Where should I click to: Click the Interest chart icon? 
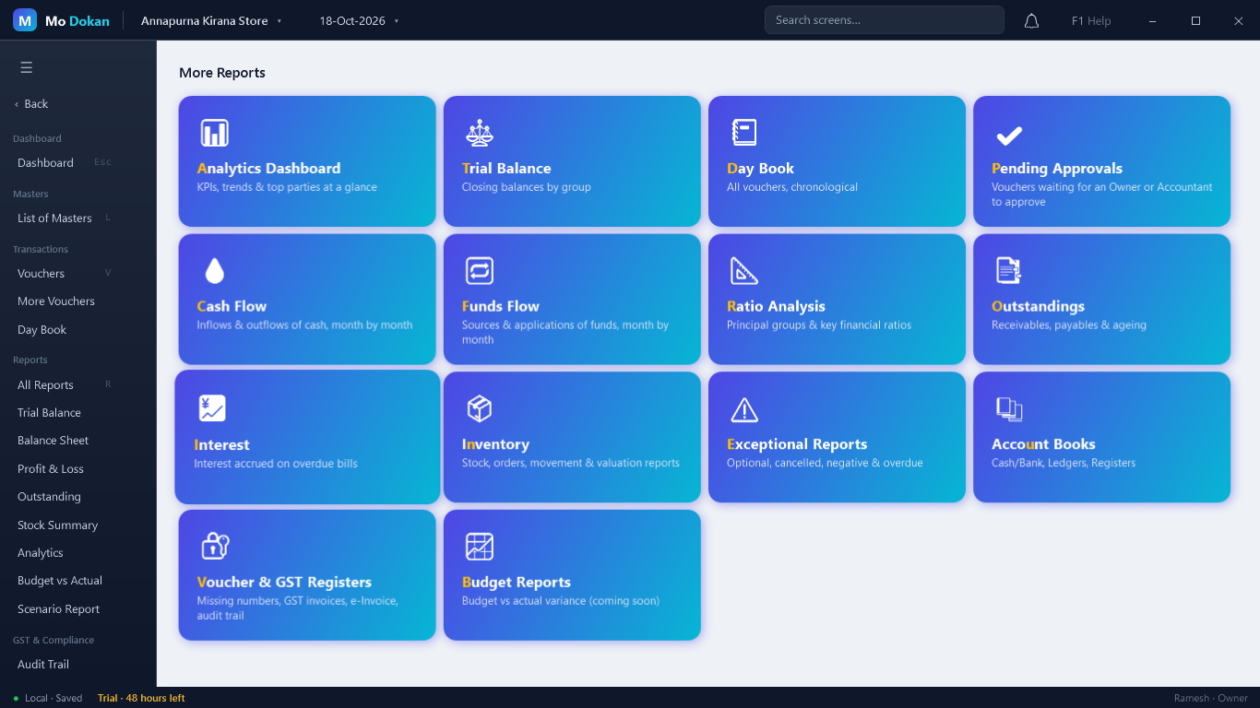(x=212, y=408)
